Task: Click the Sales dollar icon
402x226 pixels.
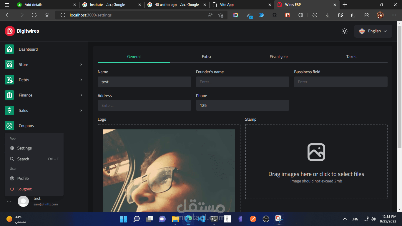Action: click(x=9, y=110)
